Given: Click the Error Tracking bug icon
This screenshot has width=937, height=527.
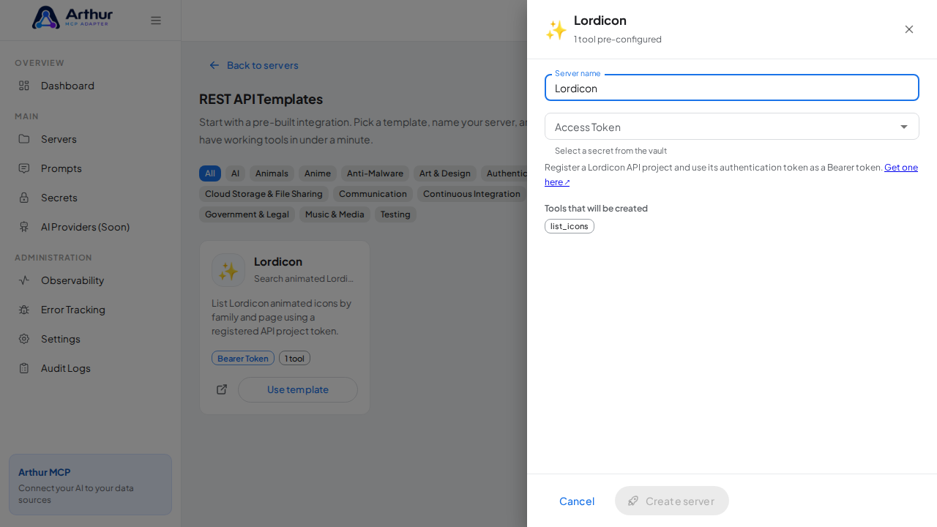Looking at the screenshot, I should click(x=24, y=310).
